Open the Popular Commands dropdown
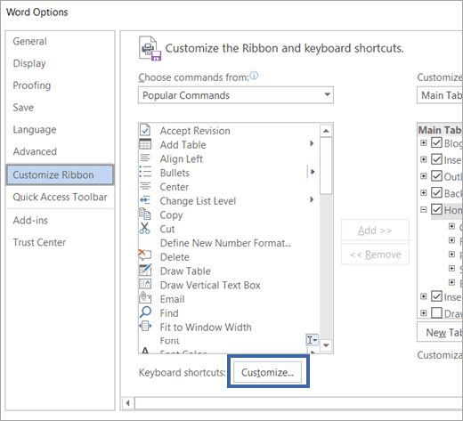 point(236,95)
